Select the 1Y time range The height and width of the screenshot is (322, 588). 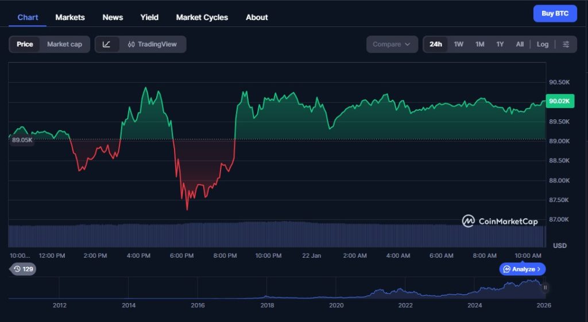pos(500,44)
